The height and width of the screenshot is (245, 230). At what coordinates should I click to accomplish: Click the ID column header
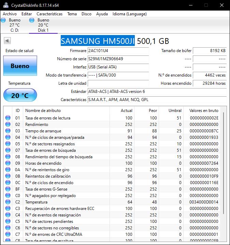click(x=17, y=111)
